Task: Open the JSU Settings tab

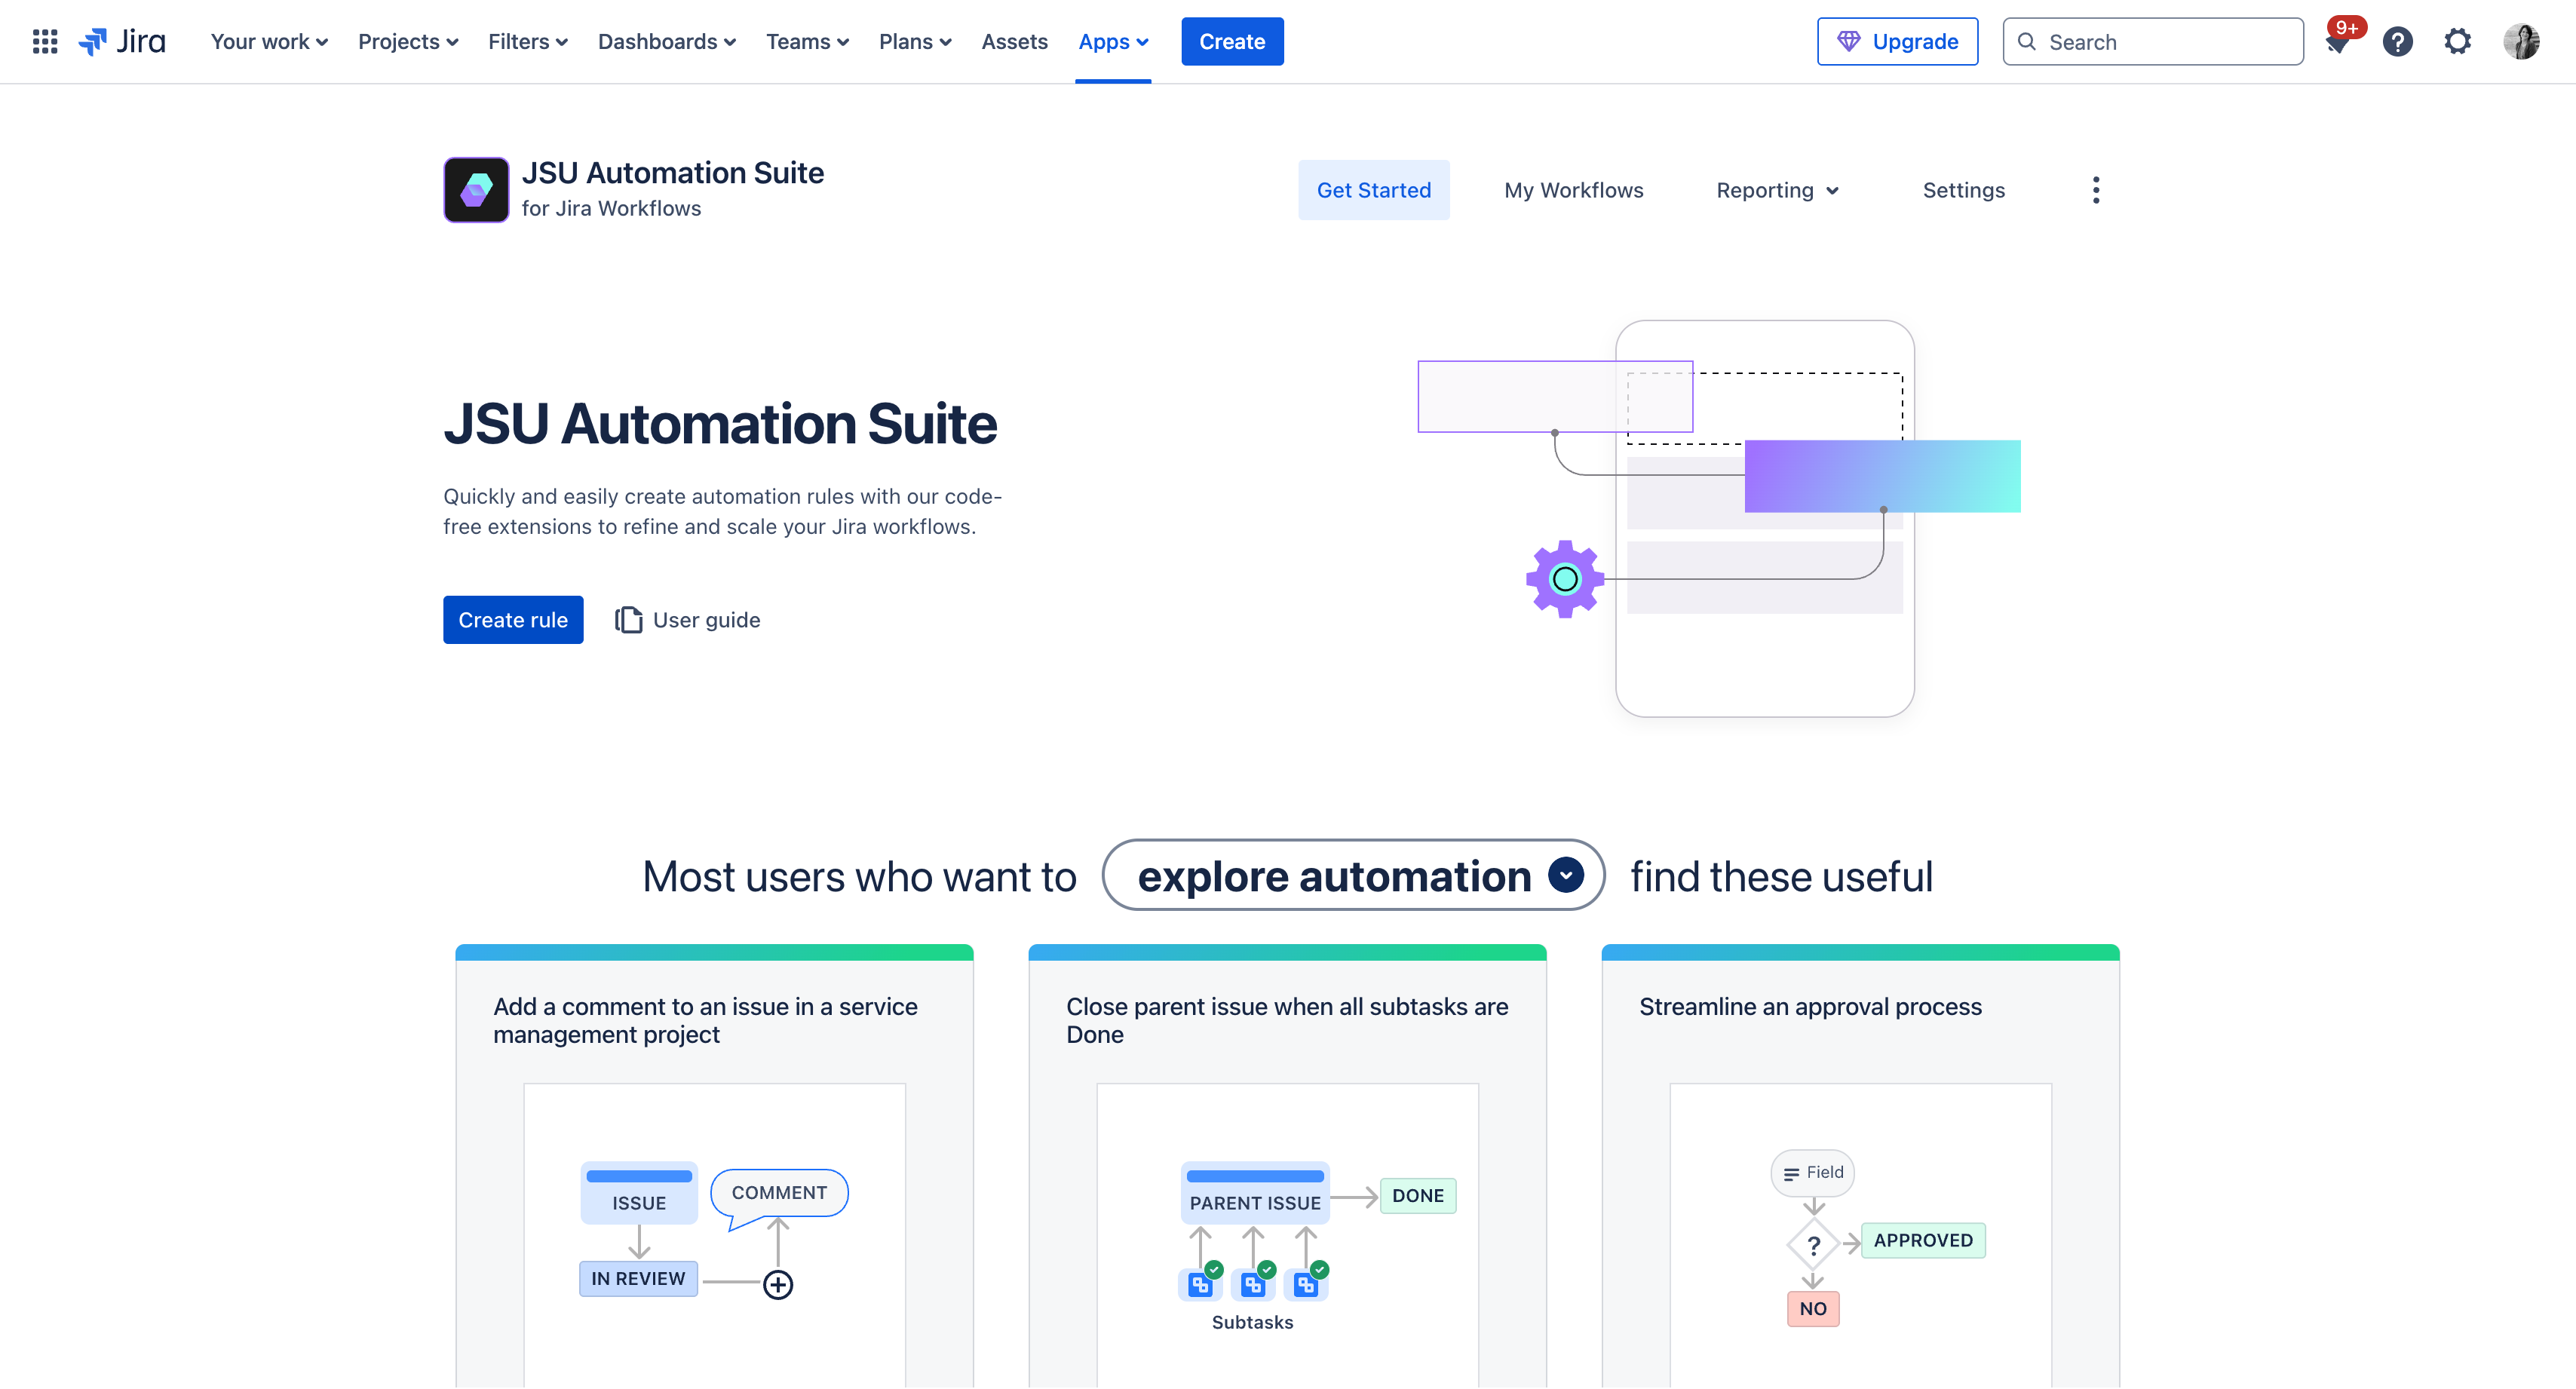Action: [1963, 190]
